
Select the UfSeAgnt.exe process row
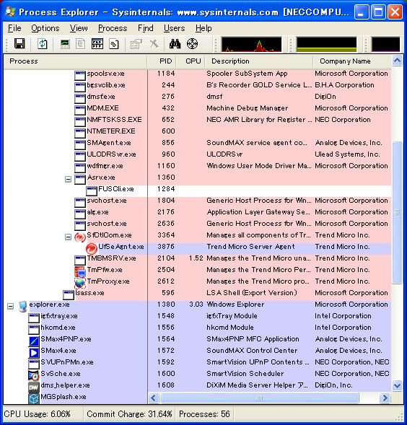(197, 247)
